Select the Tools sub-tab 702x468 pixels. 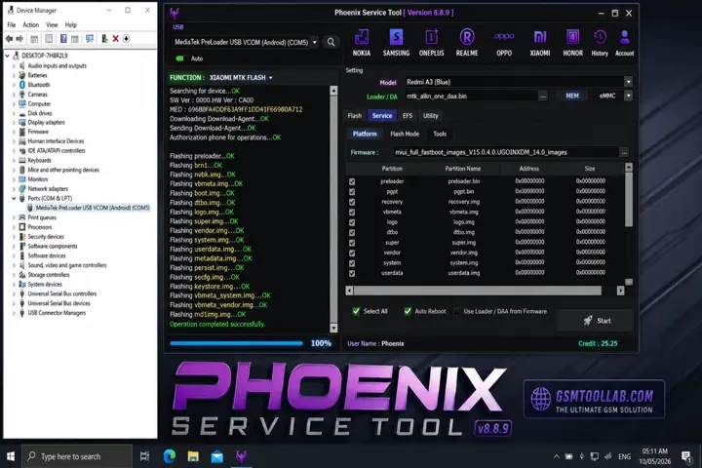click(x=440, y=134)
